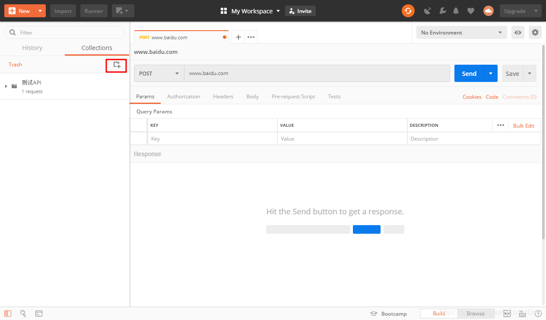The height and width of the screenshot is (320, 546).
Task: Open the help question mark icon
Action: (538, 314)
